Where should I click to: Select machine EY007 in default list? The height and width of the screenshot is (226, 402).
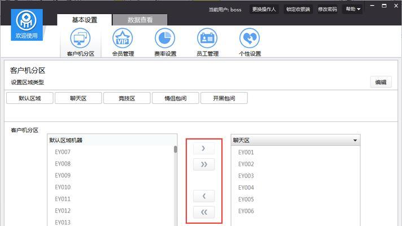(63, 152)
